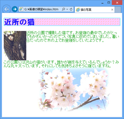Click the cherry blossom image
This screenshot has width=124, height=119.
point(74,90)
